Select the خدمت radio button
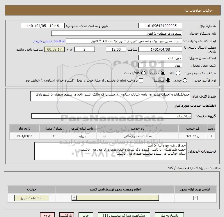This screenshot has width=224, height=217. click(163, 73)
